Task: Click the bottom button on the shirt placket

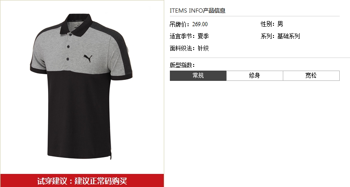Action: (68, 59)
